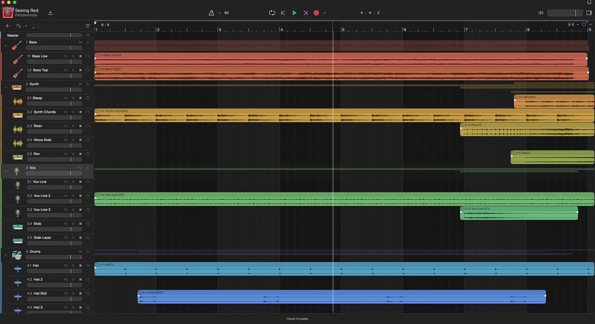
Task: Skip back to the start
Action: coord(283,13)
